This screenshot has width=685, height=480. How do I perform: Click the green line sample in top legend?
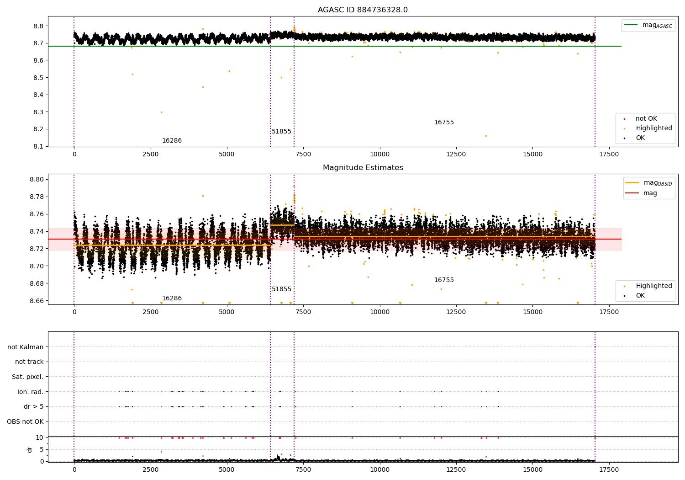631,25
